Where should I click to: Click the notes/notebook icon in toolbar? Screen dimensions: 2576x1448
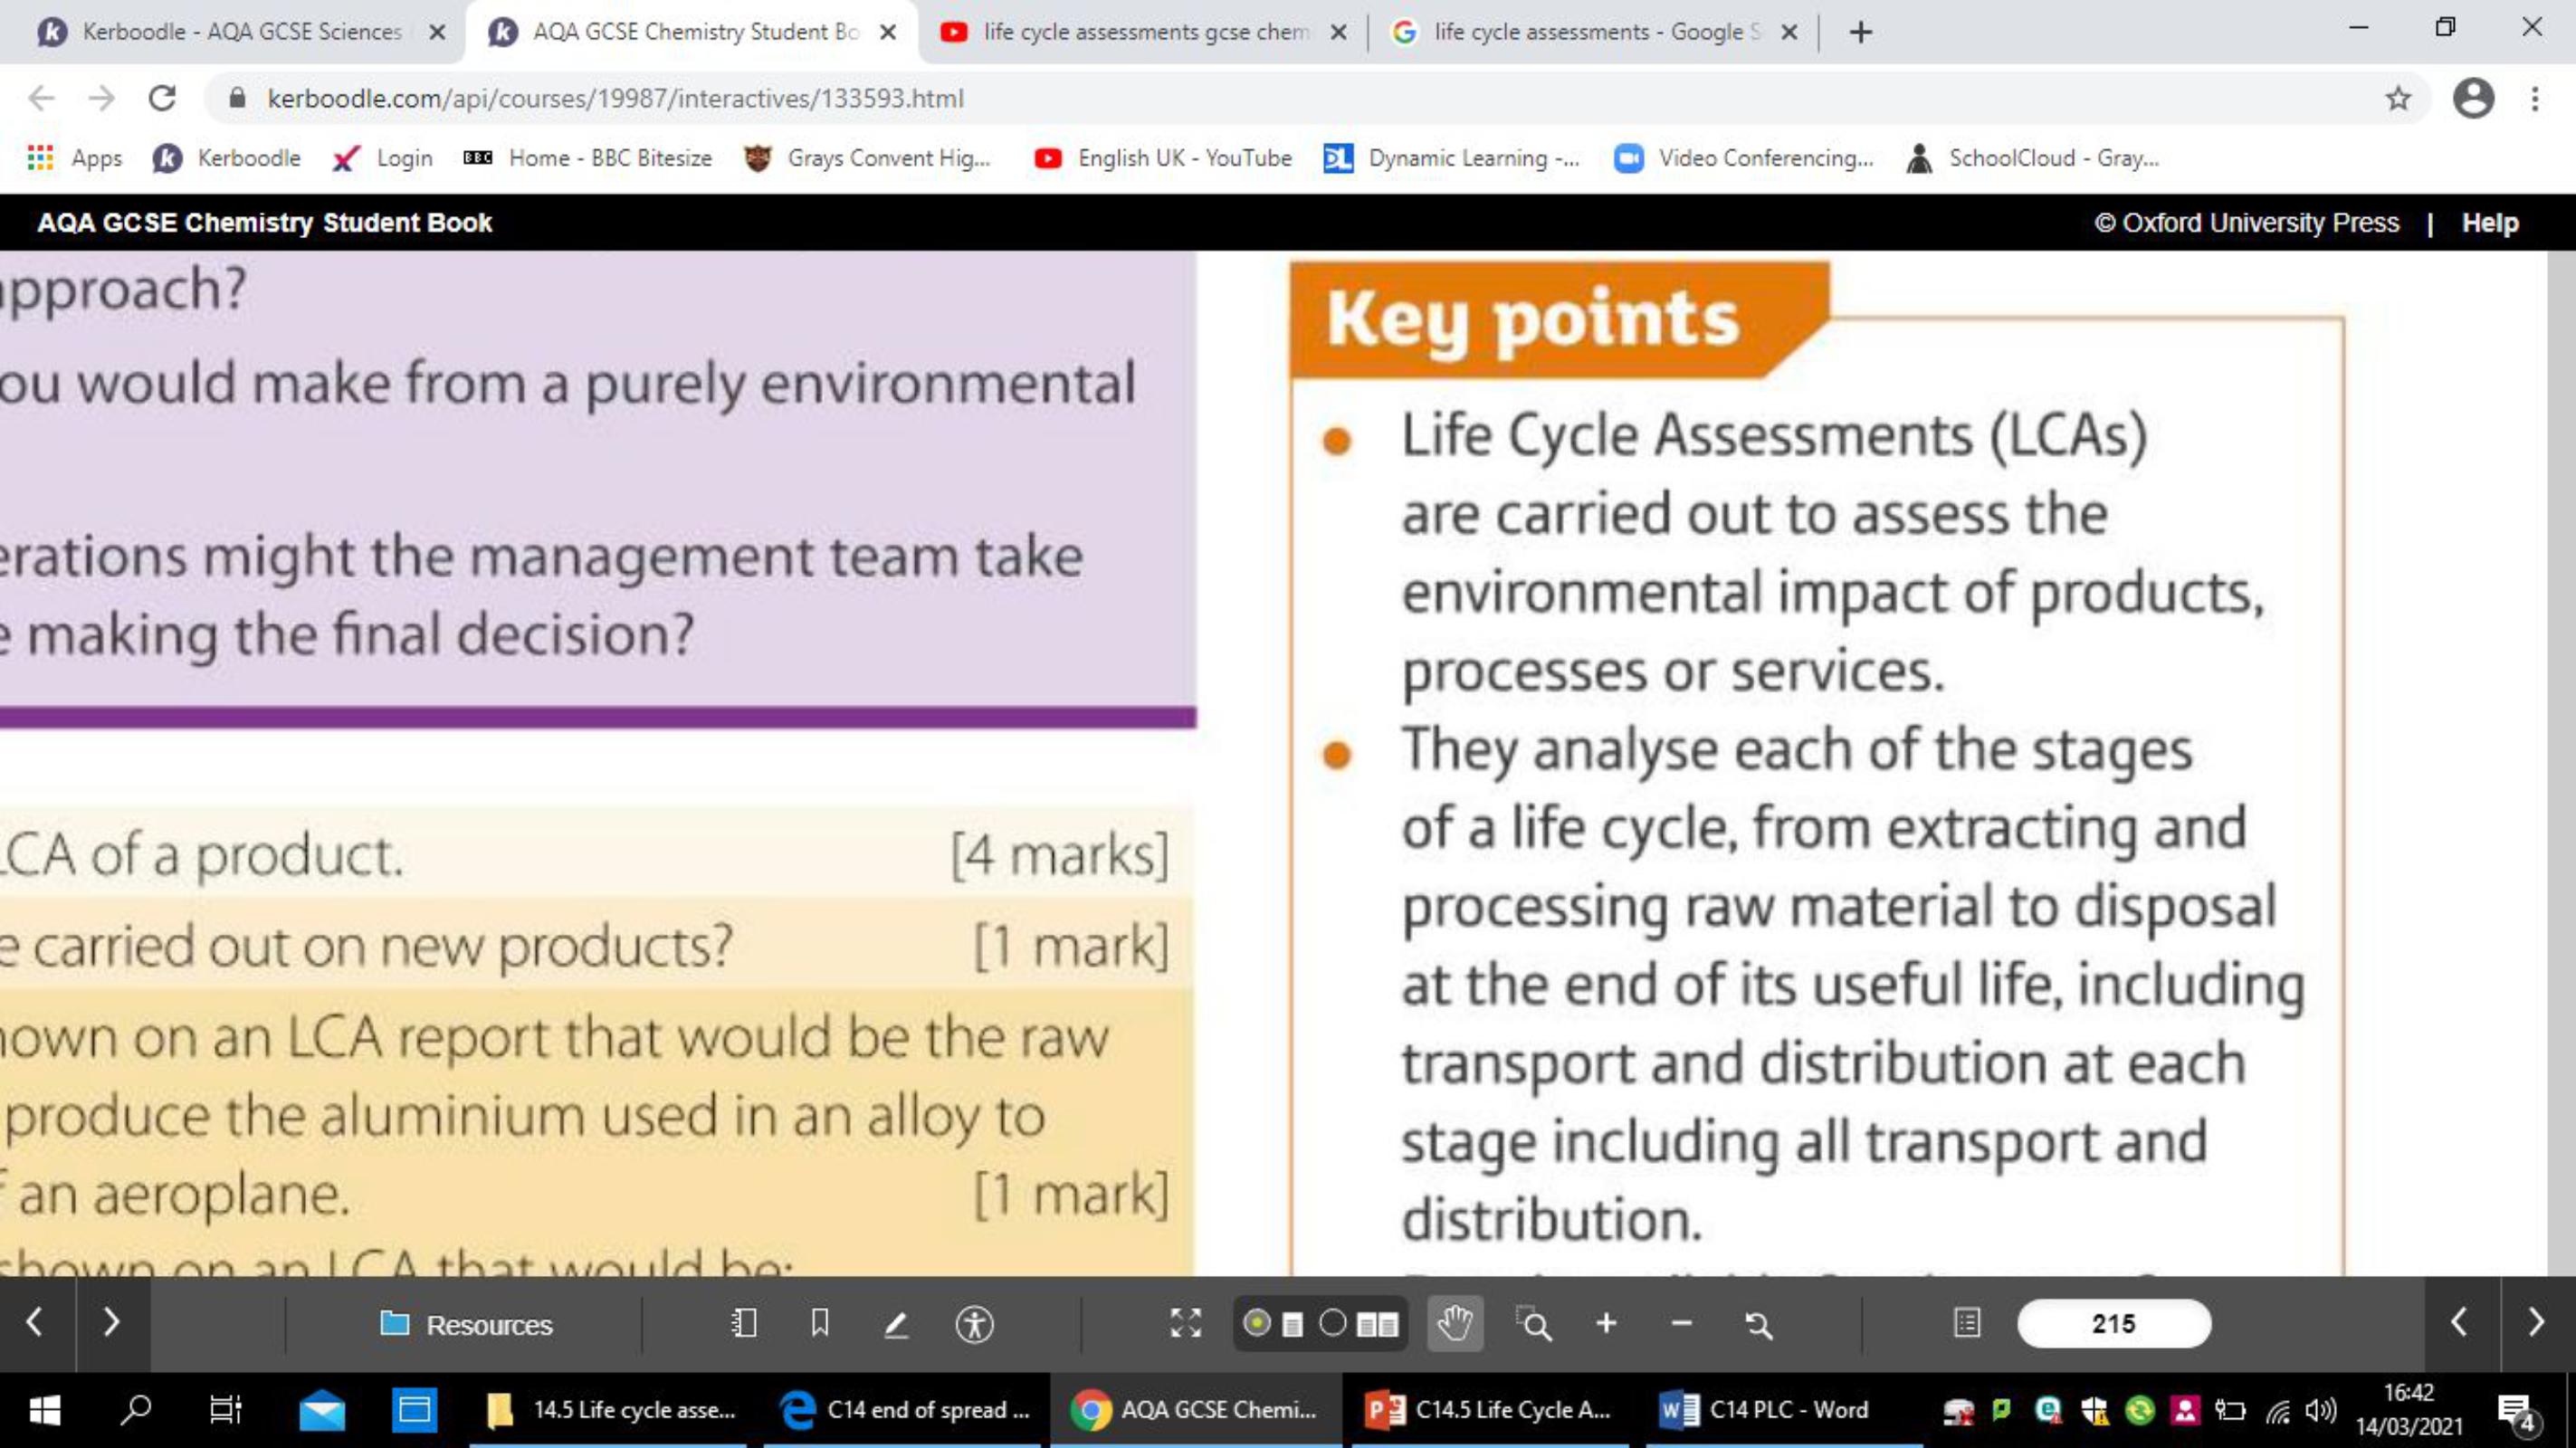pos(744,1324)
